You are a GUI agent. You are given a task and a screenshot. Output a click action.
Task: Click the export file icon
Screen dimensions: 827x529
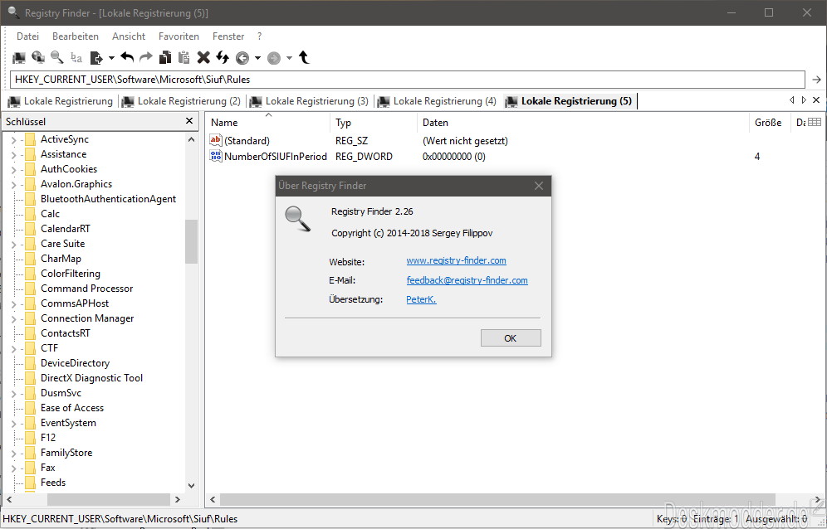(x=96, y=57)
